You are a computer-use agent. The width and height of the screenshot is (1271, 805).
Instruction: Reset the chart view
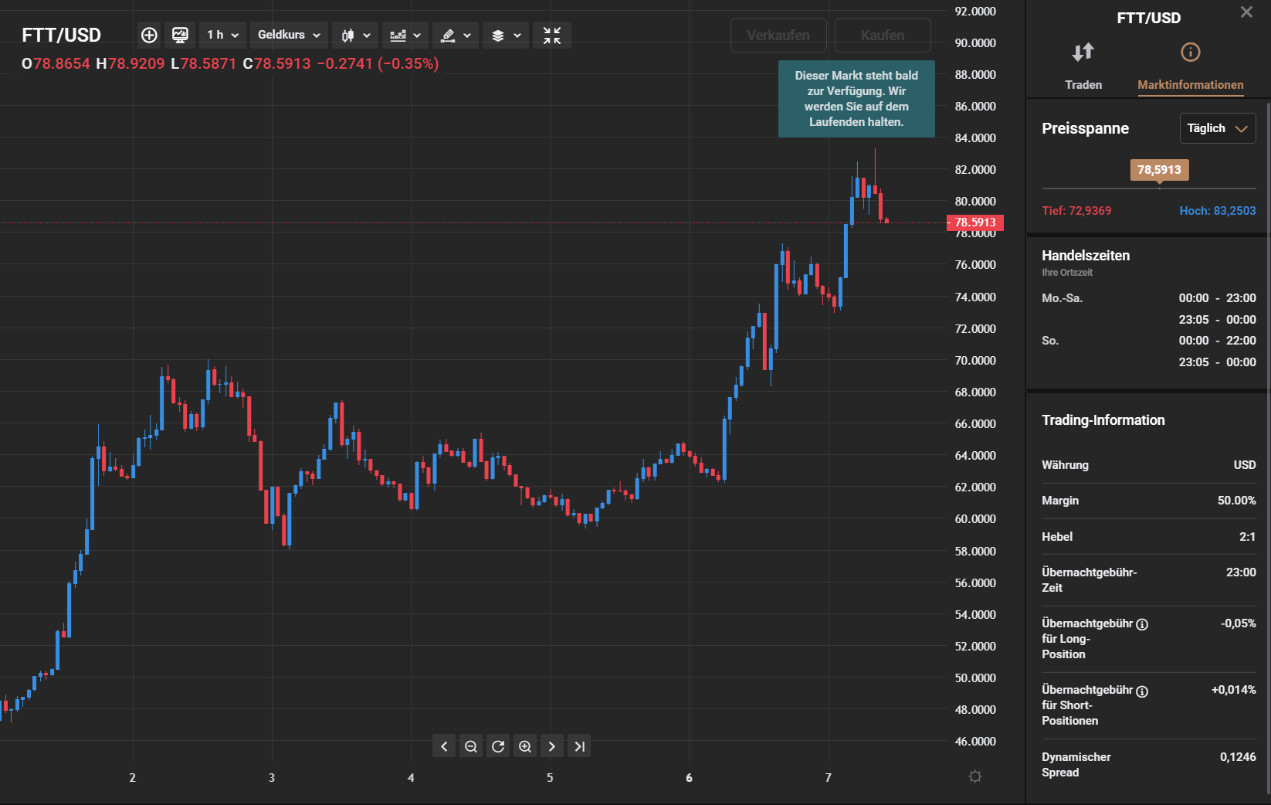498,746
